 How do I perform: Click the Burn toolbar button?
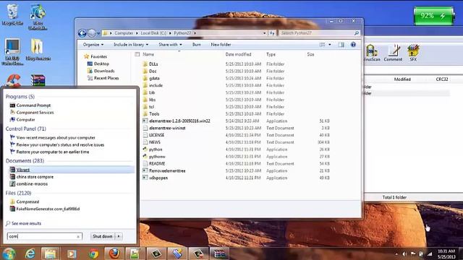click(x=196, y=45)
